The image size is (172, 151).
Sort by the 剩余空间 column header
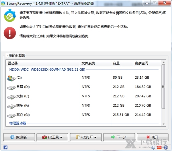(x=147, y=63)
